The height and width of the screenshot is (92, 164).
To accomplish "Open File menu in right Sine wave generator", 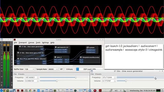I will (92, 74).
